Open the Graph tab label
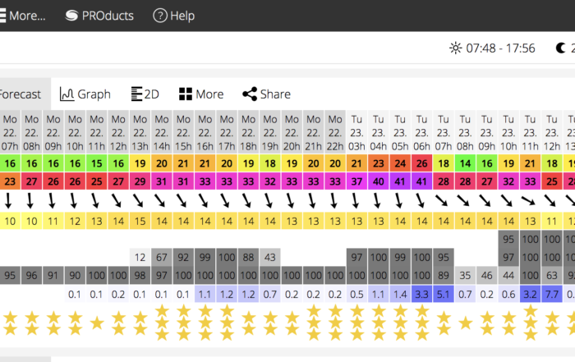 pyautogui.click(x=94, y=94)
